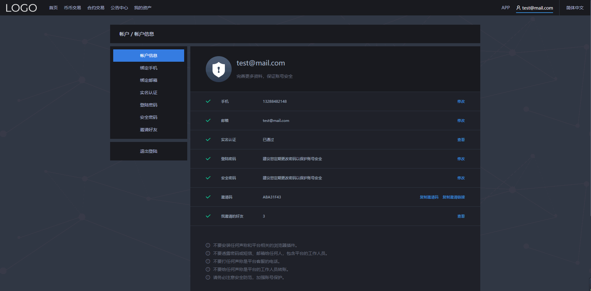
Task: Click the checkmark next to 实名认证
Action: point(208,139)
